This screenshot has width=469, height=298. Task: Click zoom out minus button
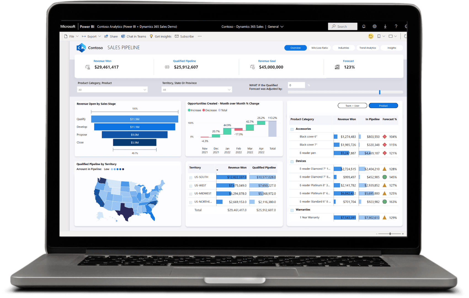pyautogui.click(x=377, y=234)
